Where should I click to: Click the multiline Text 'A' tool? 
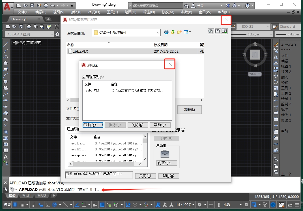click(5, 157)
